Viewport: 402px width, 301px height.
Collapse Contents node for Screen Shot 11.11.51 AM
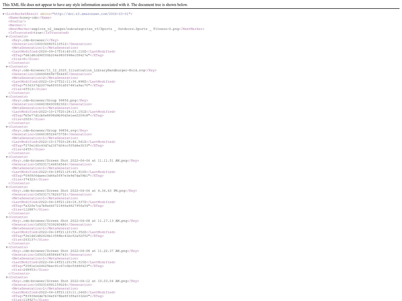(7, 157)
